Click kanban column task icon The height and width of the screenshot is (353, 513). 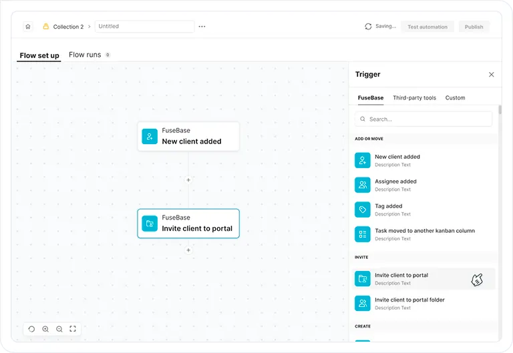pyautogui.click(x=363, y=234)
